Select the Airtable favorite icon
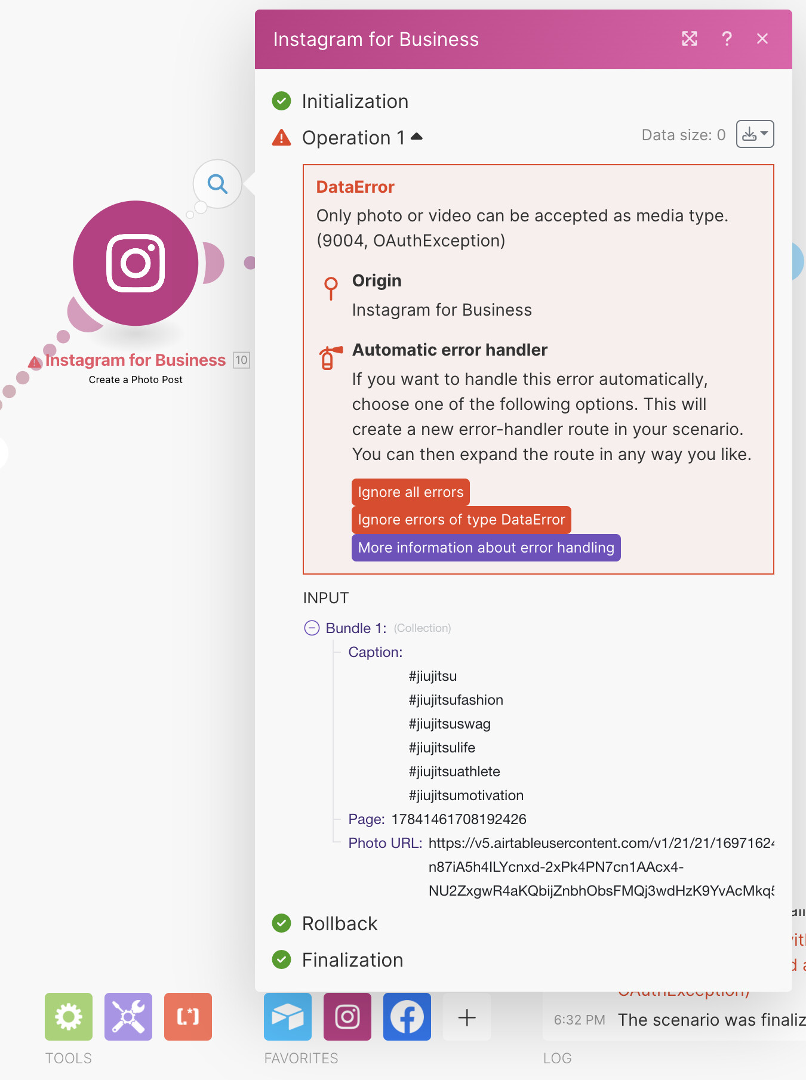Image resolution: width=806 pixels, height=1080 pixels. pyautogui.click(x=288, y=1017)
